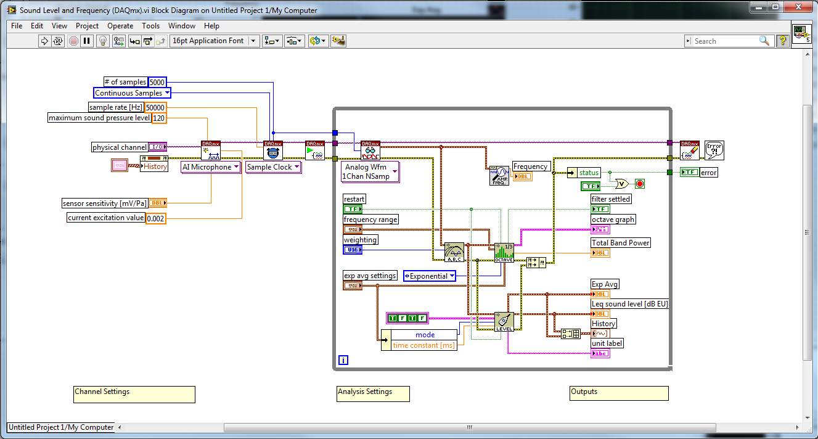The height and width of the screenshot is (439, 818).
Task: Open the Operate menu
Action: tap(120, 26)
